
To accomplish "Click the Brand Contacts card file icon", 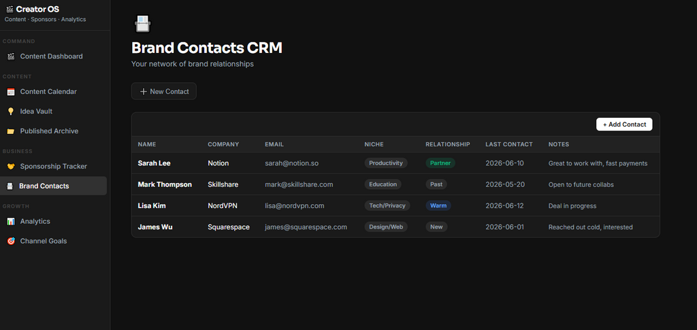I will [10, 186].
